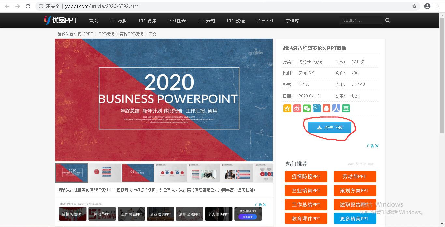Click orange 疫情防控PPT button in 热门推荐

click(306, 176)
